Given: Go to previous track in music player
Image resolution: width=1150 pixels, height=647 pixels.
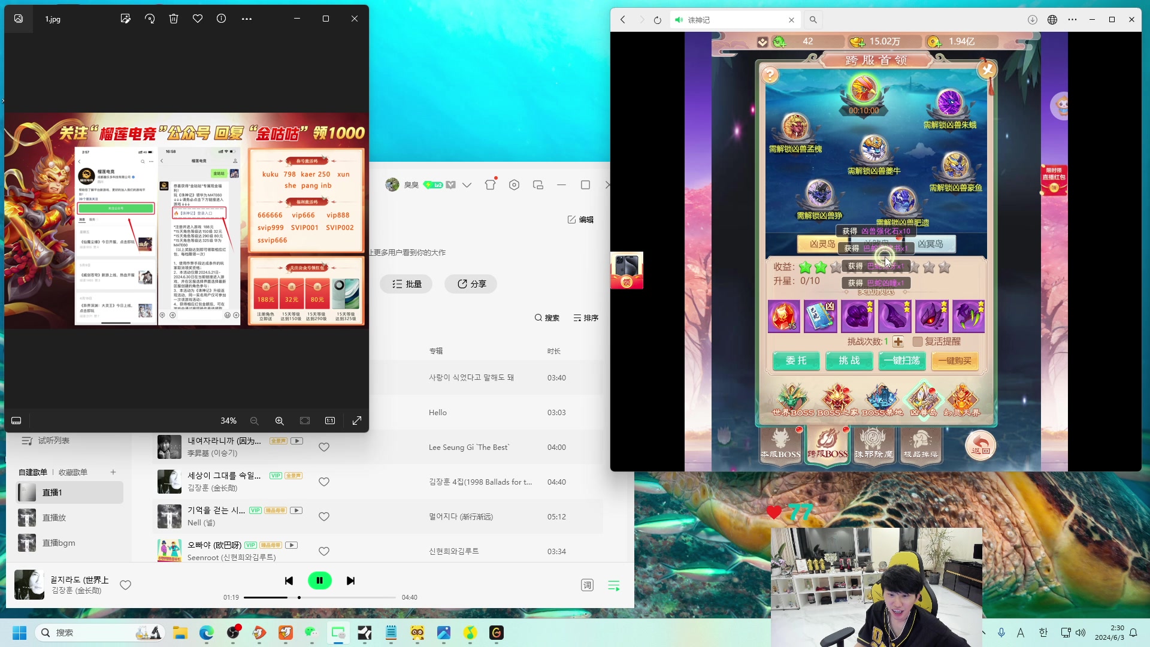Looking at the screenshot, I should (x=289, y=581).
